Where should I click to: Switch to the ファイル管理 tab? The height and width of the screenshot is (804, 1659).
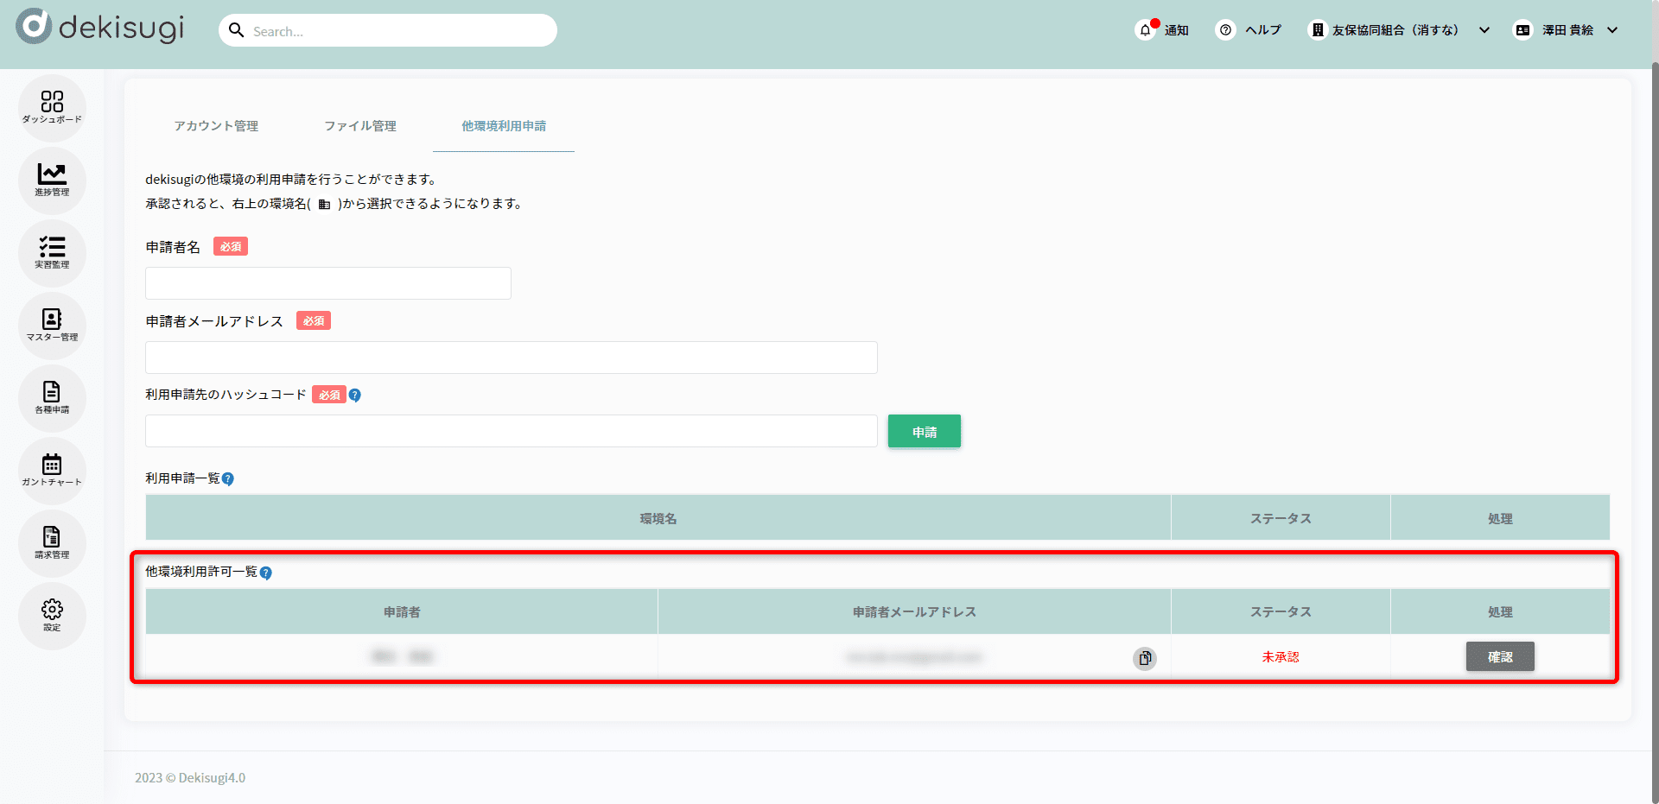coord(360,126)
